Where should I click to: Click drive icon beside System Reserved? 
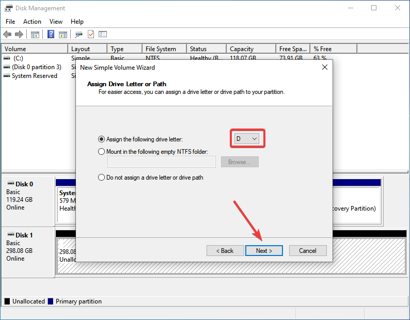tap(7, 75)
